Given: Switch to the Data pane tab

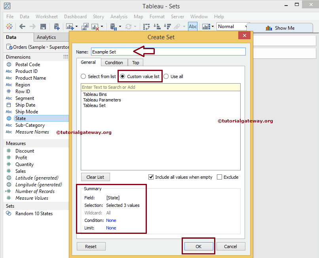Looking at the screenshot, I should click(x=11, y=37).
